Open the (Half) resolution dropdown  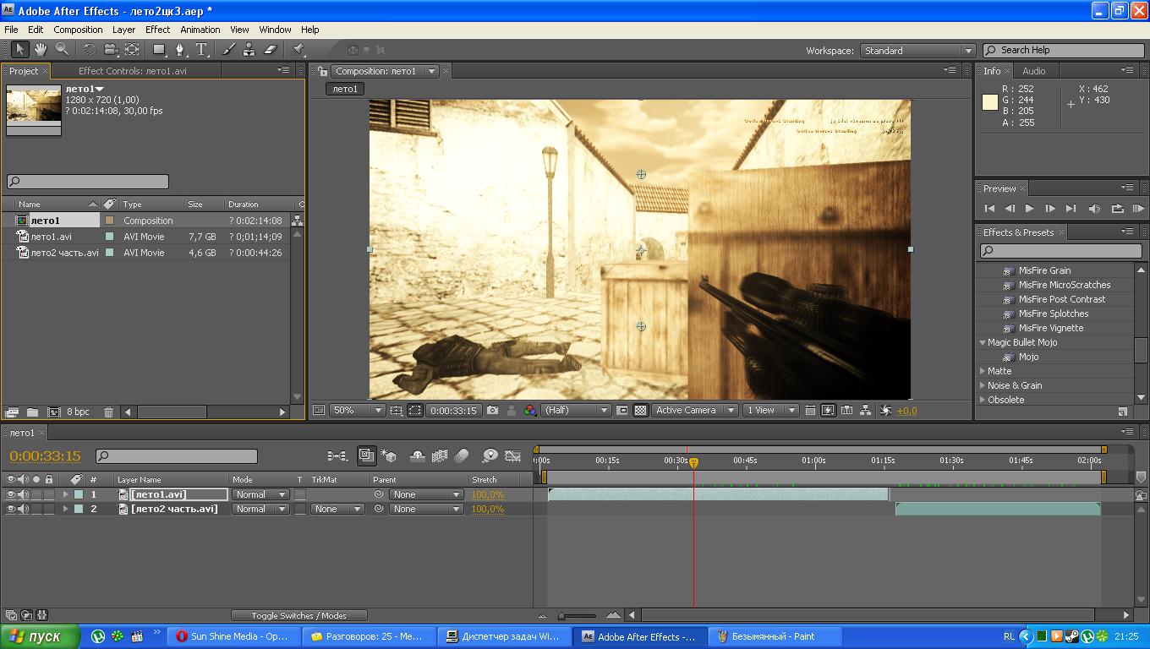576,410
